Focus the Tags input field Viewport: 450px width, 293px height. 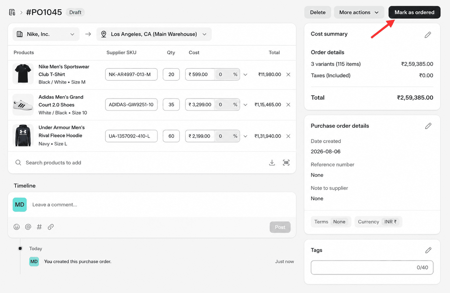pyautogui.click(x=372, y=267)
